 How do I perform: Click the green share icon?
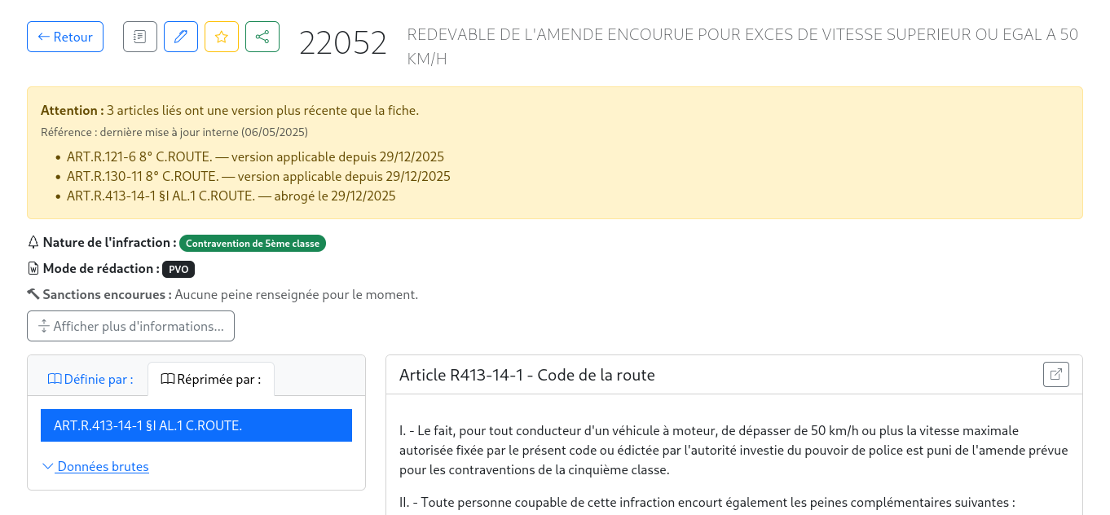click(x=262, y=36)
